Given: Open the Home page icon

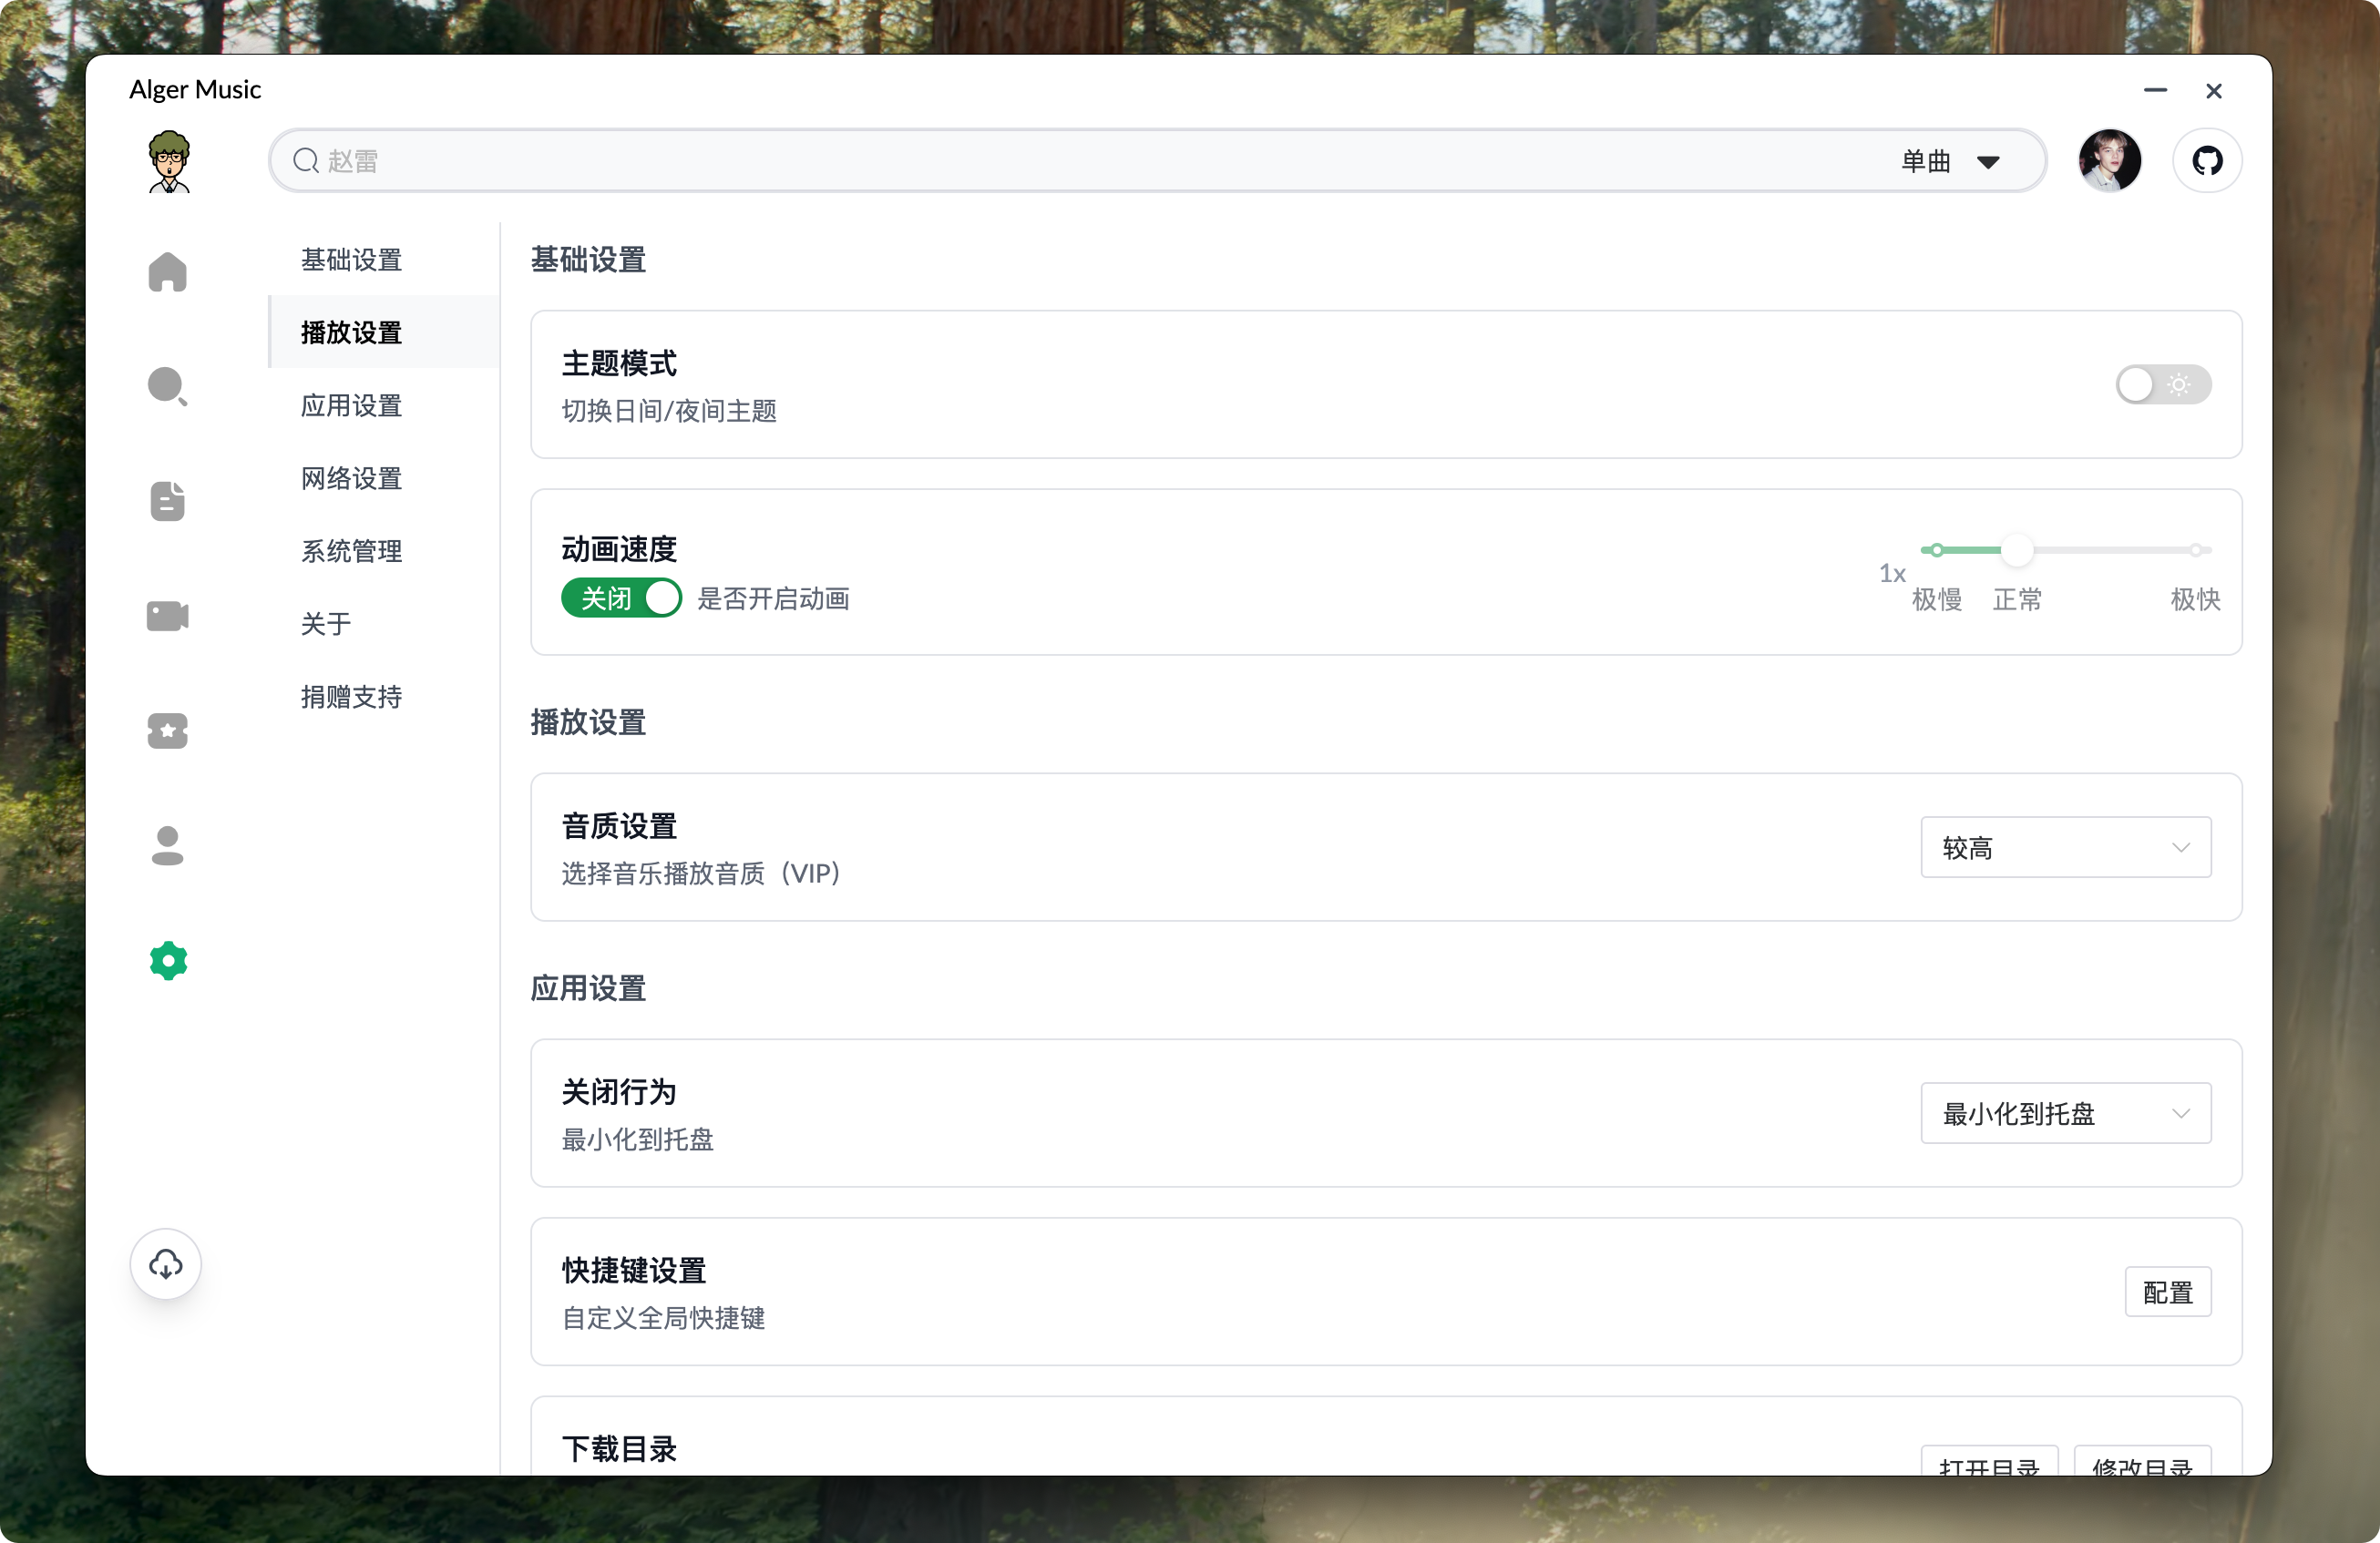Looking at the screenshot, I should [167, 271].
